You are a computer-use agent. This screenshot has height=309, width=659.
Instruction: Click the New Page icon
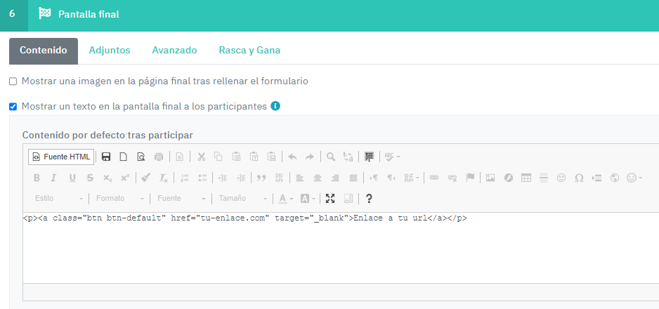124,157
